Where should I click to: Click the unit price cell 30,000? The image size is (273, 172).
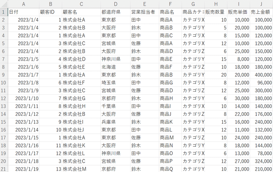pyautogui.click(x=239, y=98)
